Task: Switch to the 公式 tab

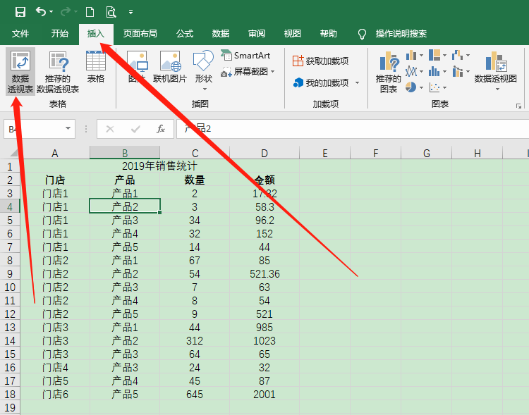Action: [x=185, y=33]
